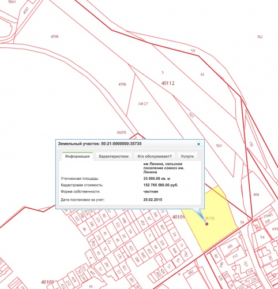Screen dimensions: 278x289
Task: Click parcel number 4597 on map
Action: [x=26, y=10]
